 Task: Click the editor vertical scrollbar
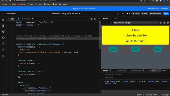(x=100, y=35)
